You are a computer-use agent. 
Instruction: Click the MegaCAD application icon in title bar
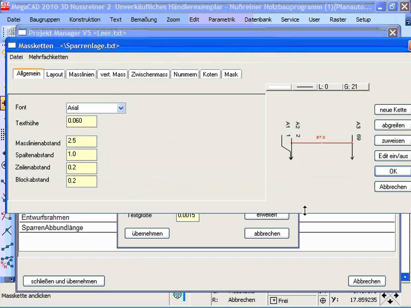tap(5, 6)
